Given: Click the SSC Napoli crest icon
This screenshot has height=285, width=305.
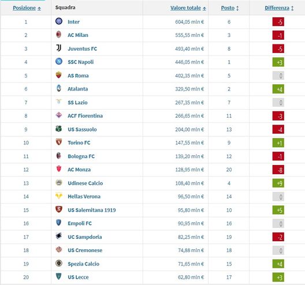Looking at the screenshot, I should point(59,61).
